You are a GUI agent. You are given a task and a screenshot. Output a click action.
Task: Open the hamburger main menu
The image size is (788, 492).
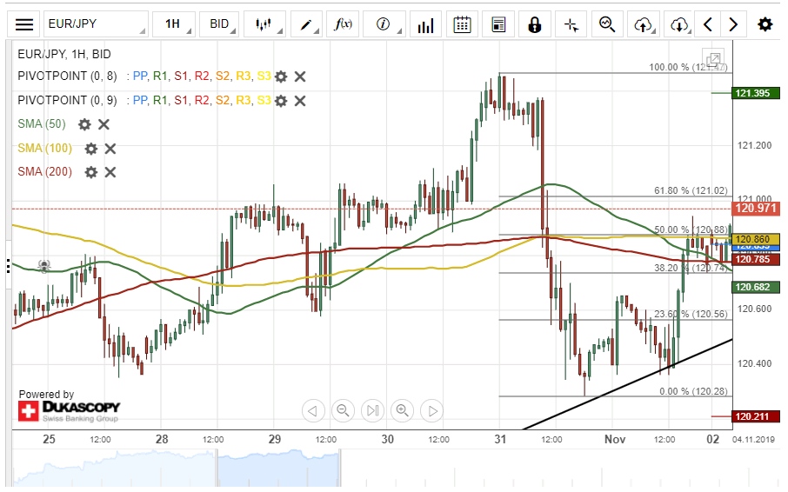click(x=25, y=24)
